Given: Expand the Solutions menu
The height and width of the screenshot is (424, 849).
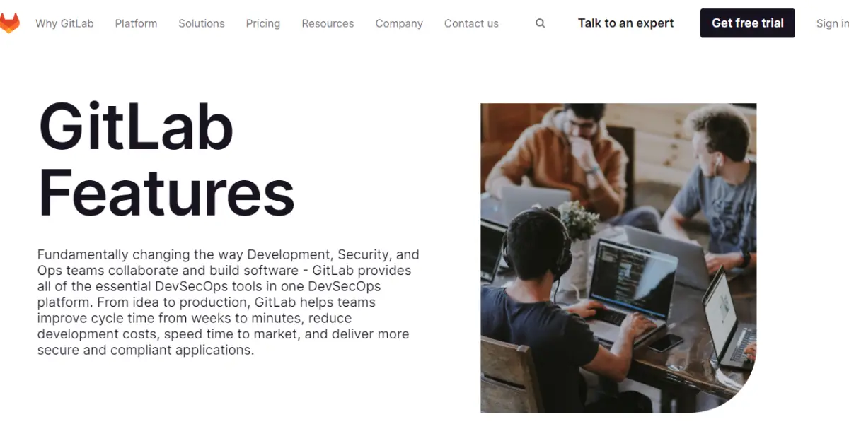Looking at the screenshot, I should [x=202, y=23].
